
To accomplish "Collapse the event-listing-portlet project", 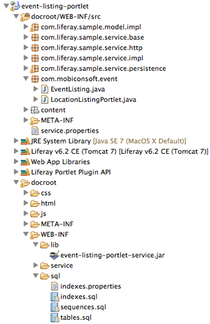I will (7, 6).
